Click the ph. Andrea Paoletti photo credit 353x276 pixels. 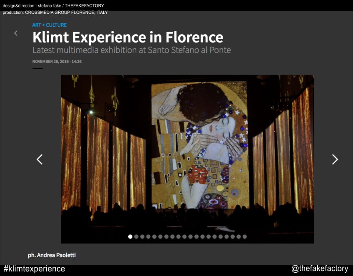tap(52, 255)
